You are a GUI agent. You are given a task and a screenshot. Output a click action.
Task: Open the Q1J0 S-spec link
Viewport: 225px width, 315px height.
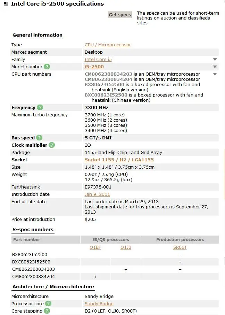[126, 247]
